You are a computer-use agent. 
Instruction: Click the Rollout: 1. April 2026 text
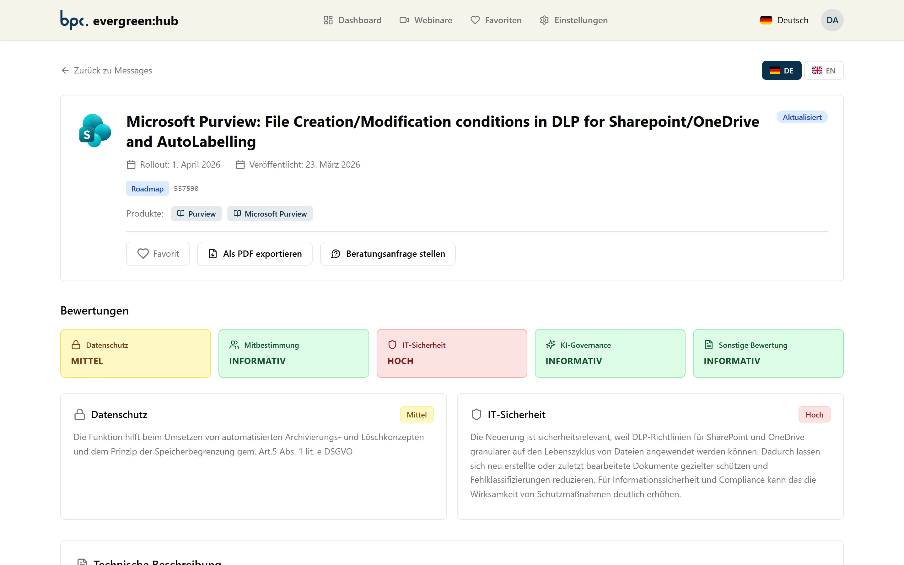point(180,164)
